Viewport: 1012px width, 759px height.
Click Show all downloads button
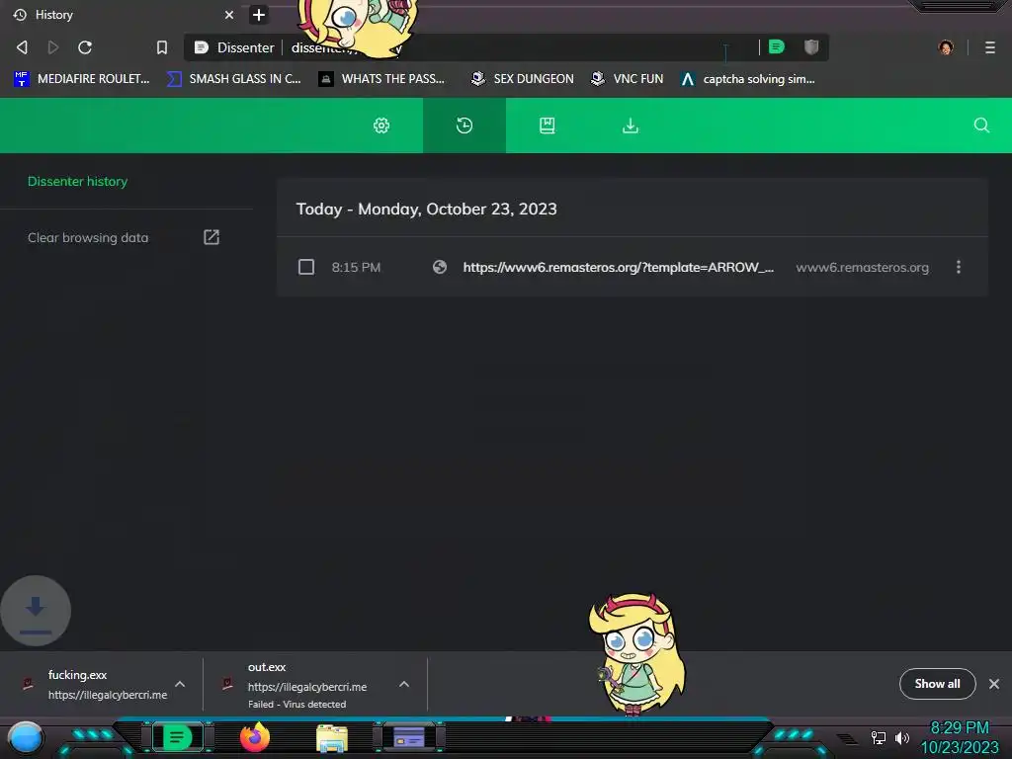click(x=937, y=684)
